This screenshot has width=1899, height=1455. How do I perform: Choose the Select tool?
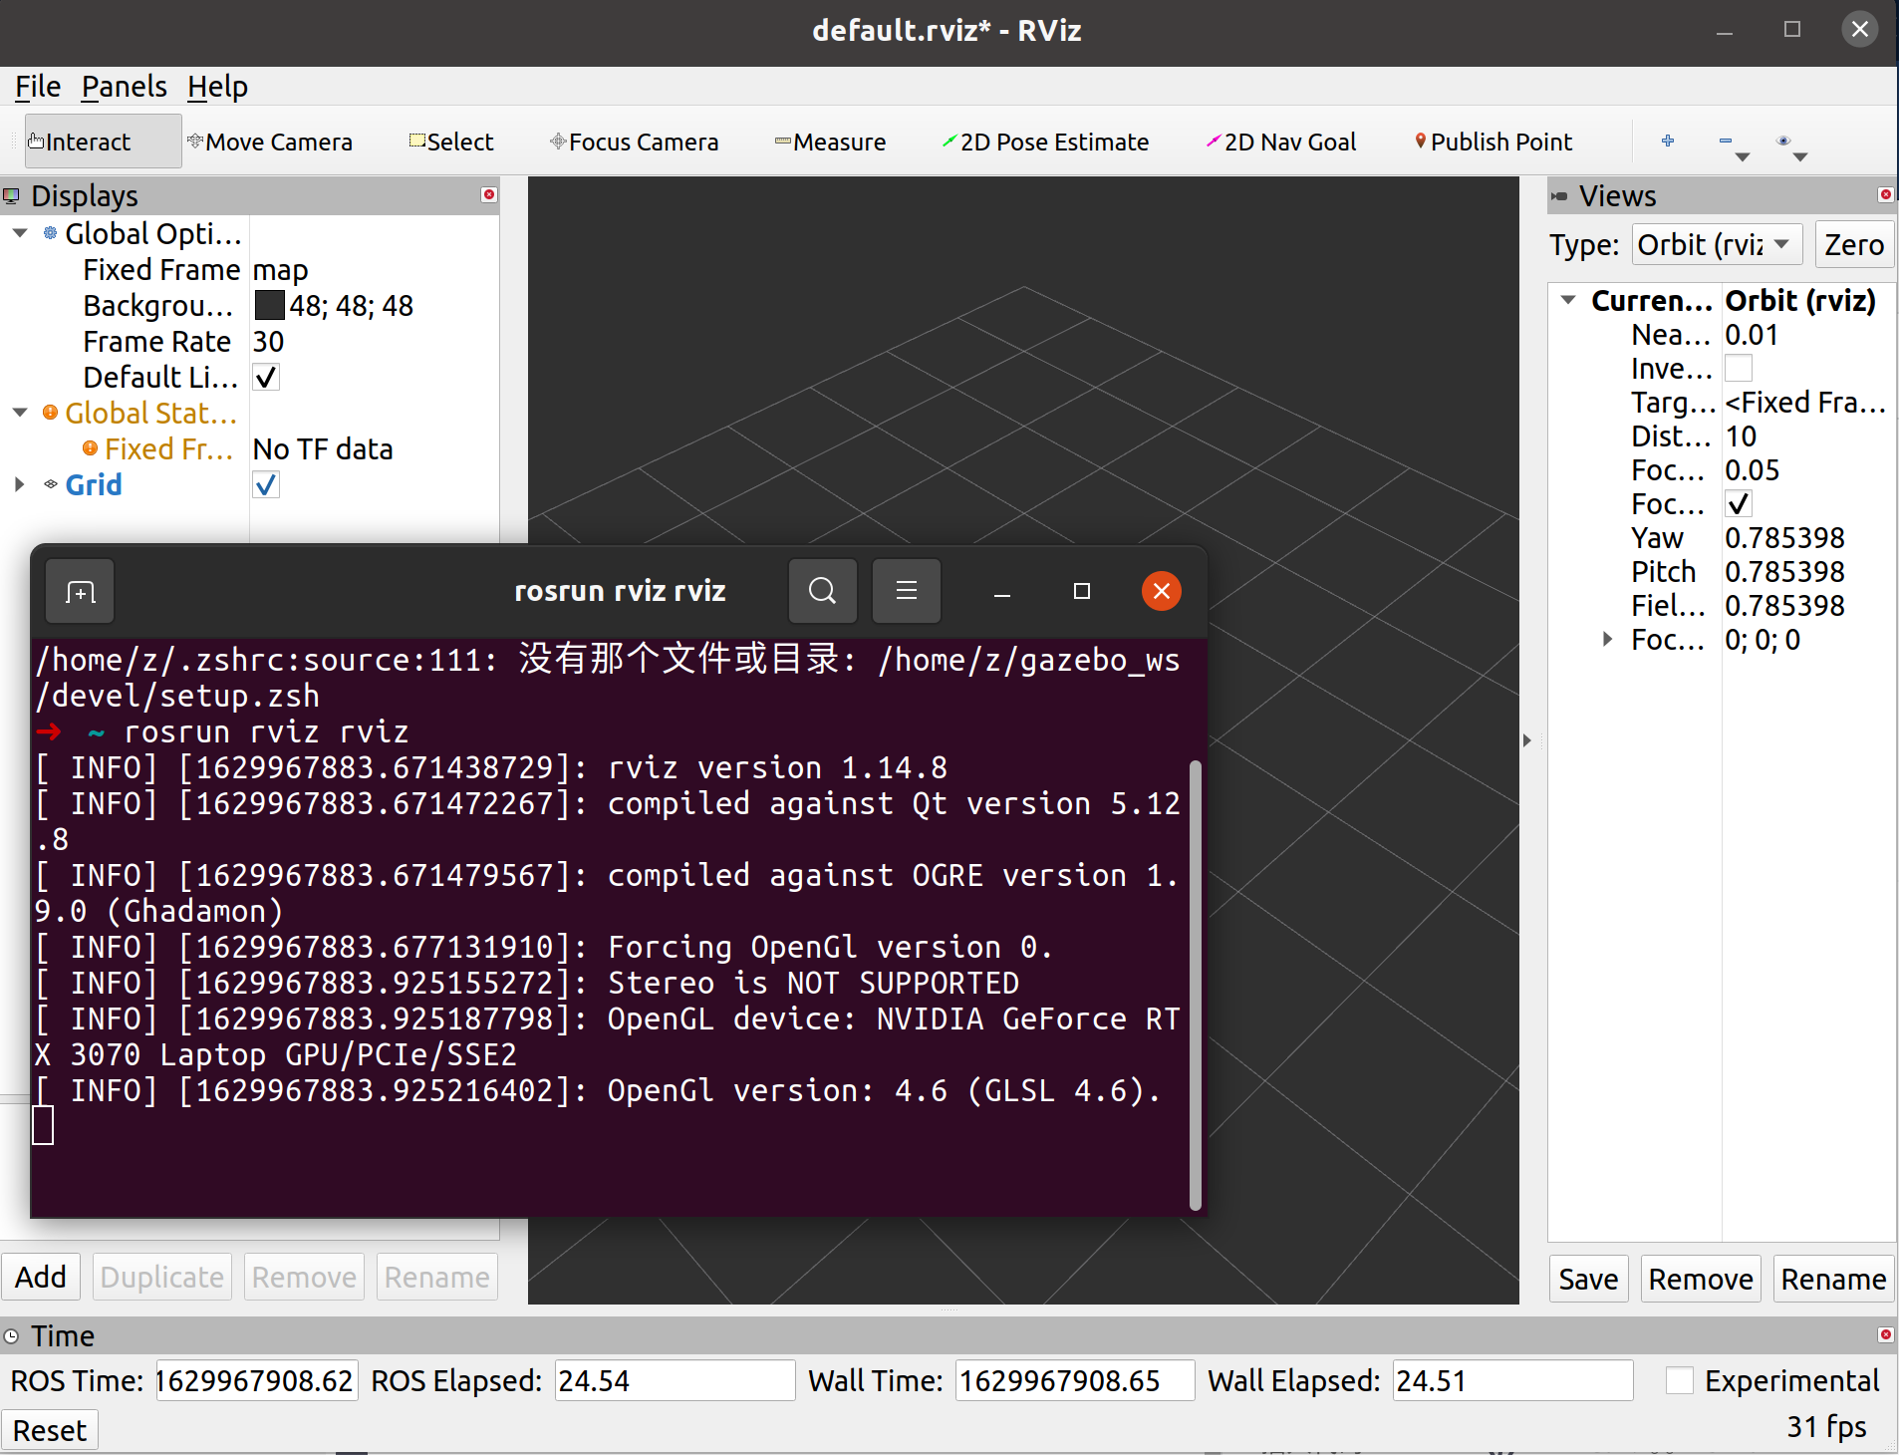[x=450, y=141]
